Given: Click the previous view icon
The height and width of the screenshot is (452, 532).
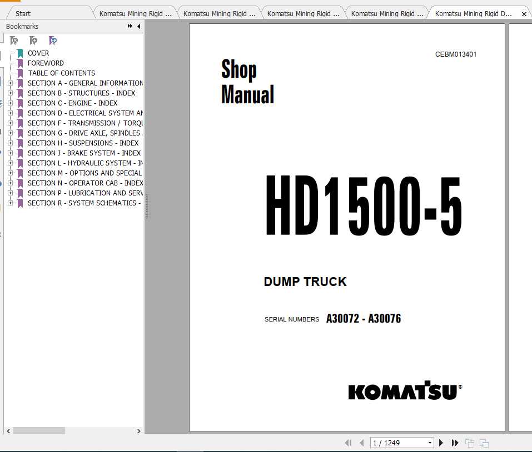Looking at the screenshot, I should coord(470,443).
